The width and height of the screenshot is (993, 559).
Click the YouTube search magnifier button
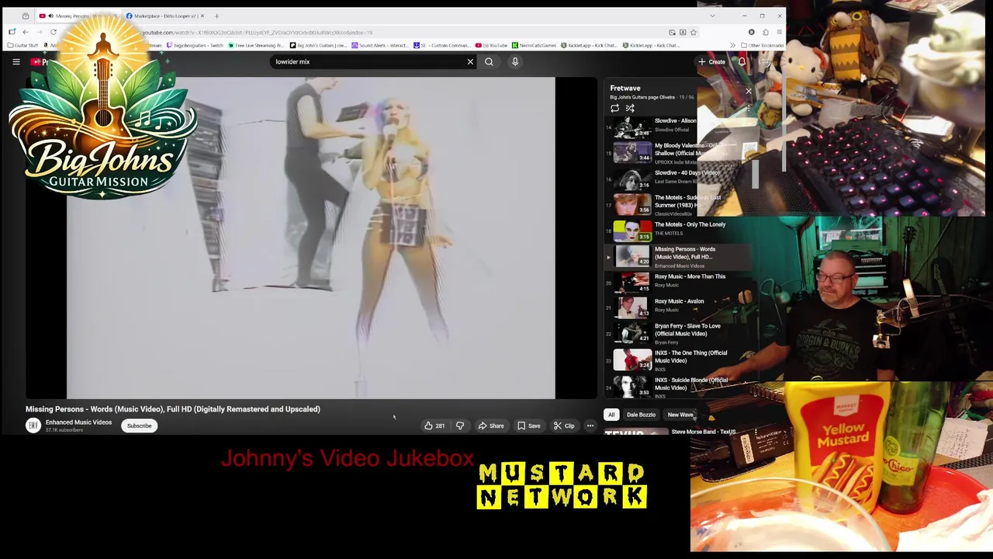(x=489, y=61)
